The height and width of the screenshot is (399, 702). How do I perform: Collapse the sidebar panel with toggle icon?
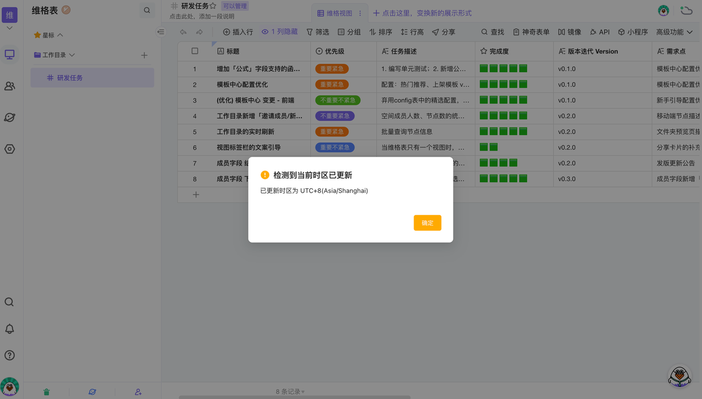[161, 32]
